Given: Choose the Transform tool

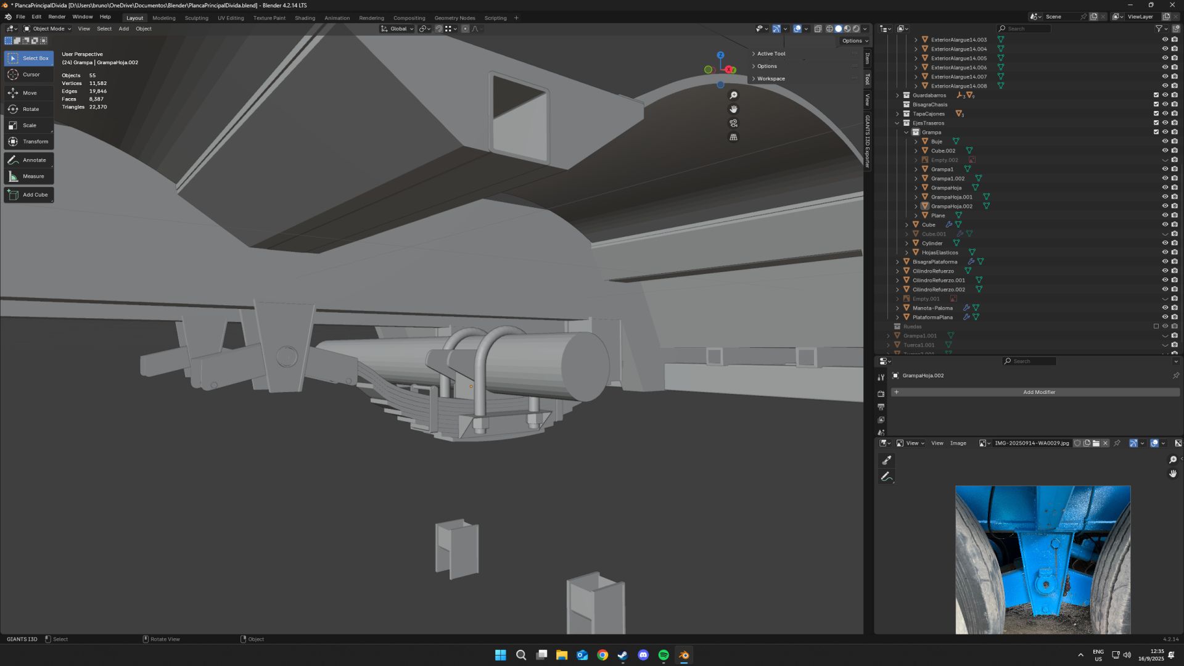Looking at the screenshot, I should pyautogui.click(x=29, y=142).
